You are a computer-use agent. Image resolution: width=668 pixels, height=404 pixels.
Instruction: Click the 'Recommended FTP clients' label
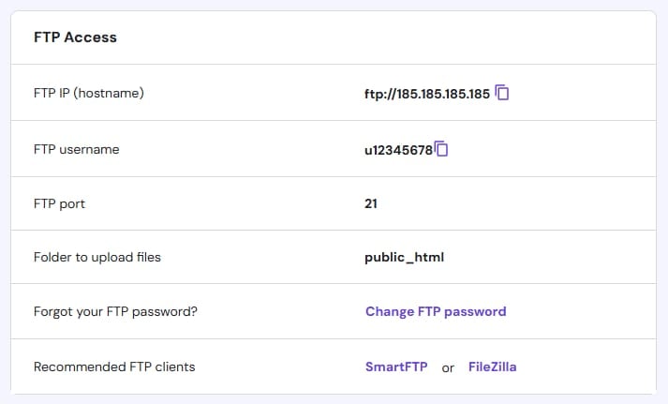click(114, 367)
